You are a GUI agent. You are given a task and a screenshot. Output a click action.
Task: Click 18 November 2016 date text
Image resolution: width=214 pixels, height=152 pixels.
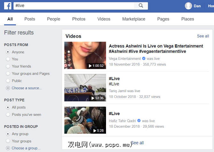[124, 64]
